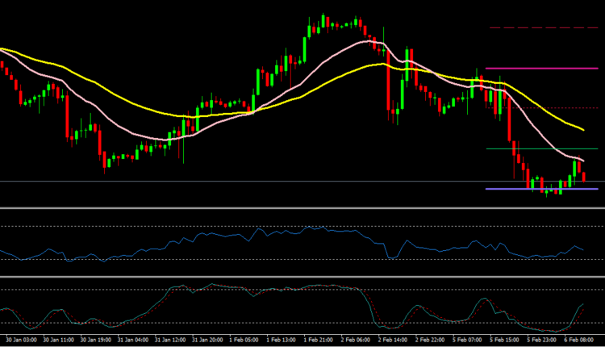This screenshot has height=347, width=605.
Task: Click the last red candle on the right
Action: pyautogui.click(x=583, y=177)
